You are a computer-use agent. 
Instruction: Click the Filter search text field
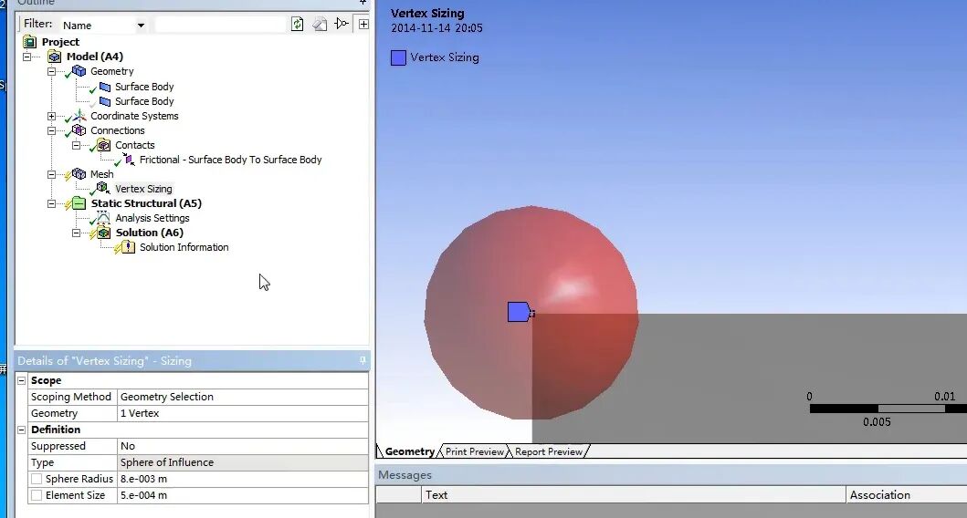[220, 25]
